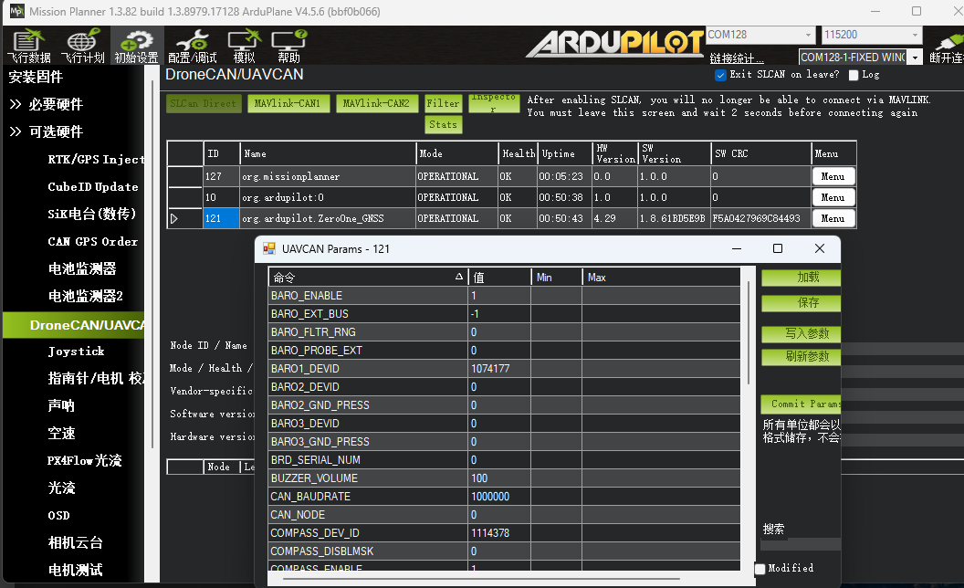Click the 搜索 search input field
964x588 pixels.
point(800,544)
